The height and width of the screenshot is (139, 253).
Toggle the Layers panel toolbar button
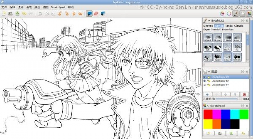[243, 14]
